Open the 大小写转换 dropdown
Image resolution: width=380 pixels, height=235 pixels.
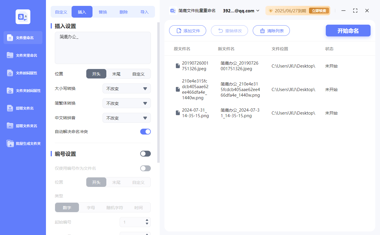click(126, 88)
